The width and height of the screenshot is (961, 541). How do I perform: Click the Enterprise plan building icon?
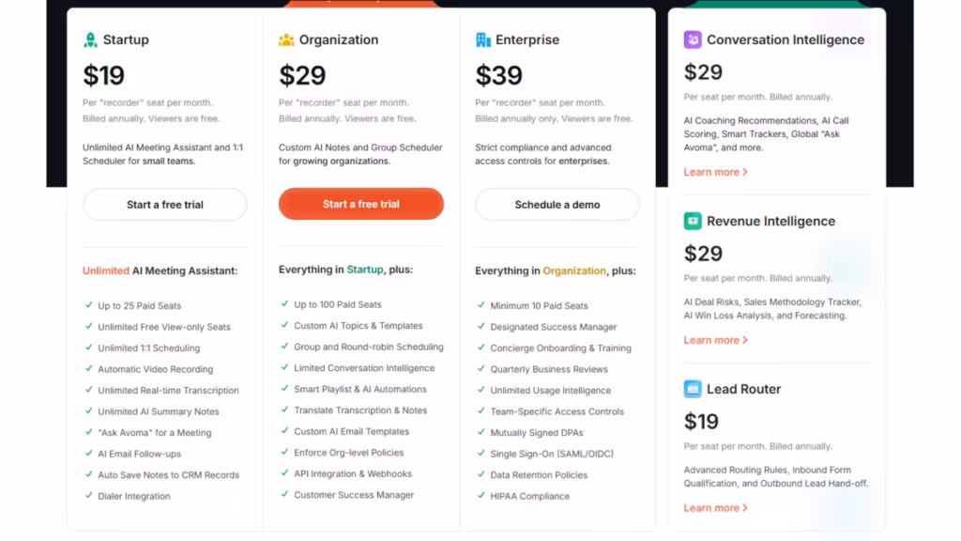483,39
